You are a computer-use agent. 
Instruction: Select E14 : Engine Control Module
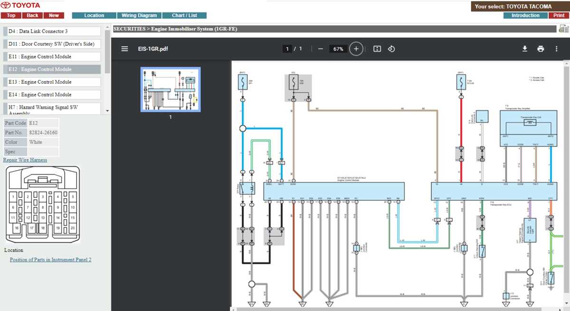pyautogui.click(x=52, y=95)
